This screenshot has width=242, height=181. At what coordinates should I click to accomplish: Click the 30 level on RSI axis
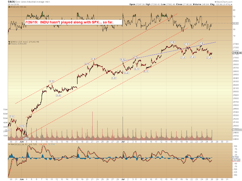point(234,29)
